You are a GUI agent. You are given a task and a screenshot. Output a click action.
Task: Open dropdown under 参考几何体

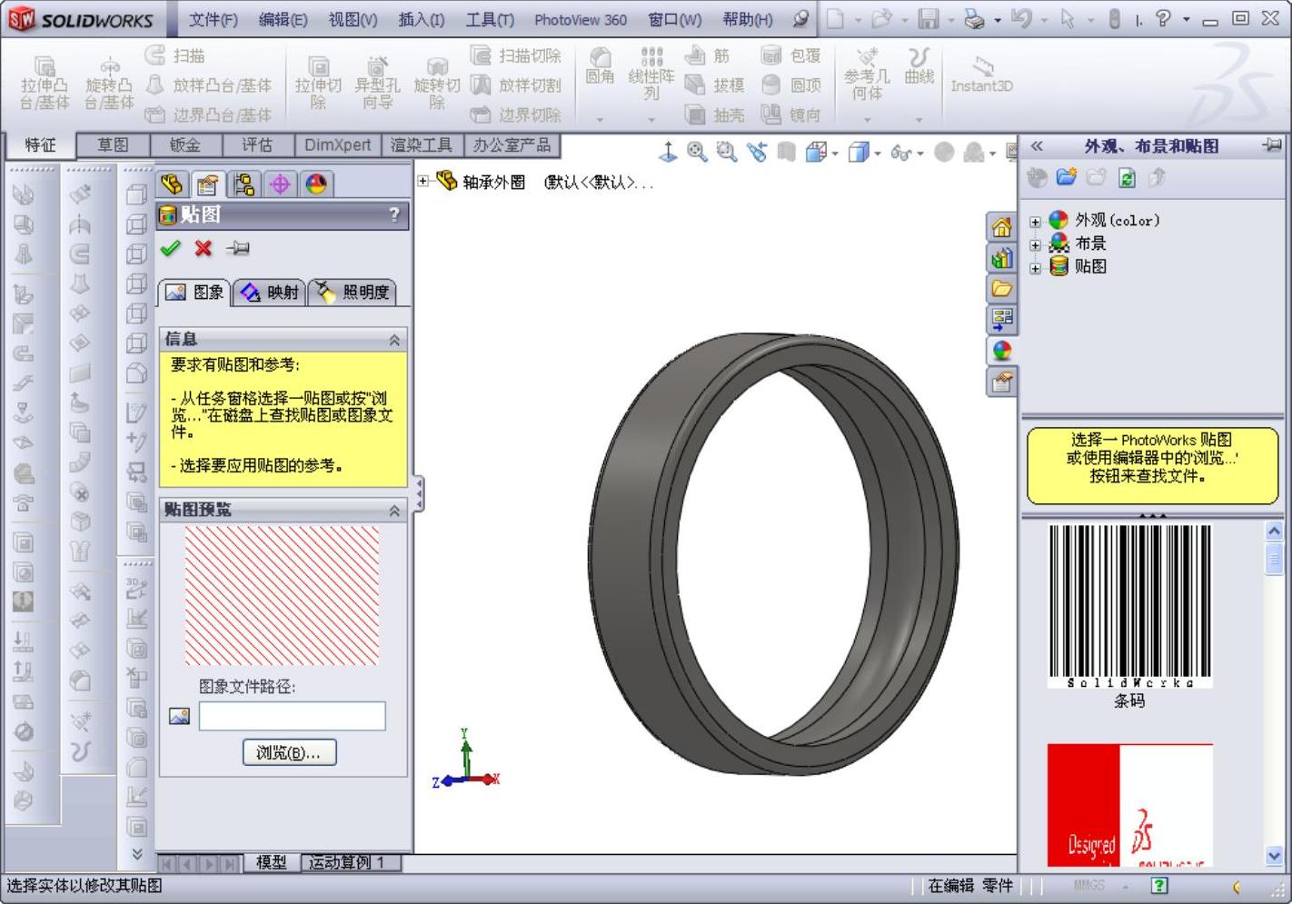click(x=867, y=119)
